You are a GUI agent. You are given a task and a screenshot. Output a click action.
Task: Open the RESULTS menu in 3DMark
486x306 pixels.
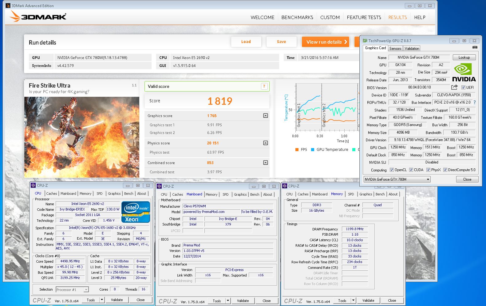397,18
